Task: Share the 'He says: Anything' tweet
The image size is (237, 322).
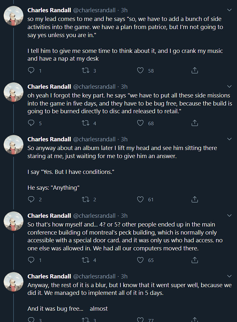Action: click(x=194, y=199)
